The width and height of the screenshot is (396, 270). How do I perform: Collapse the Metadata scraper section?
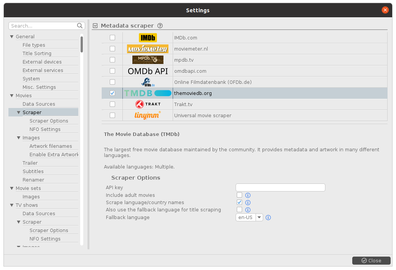pos(96,26)
